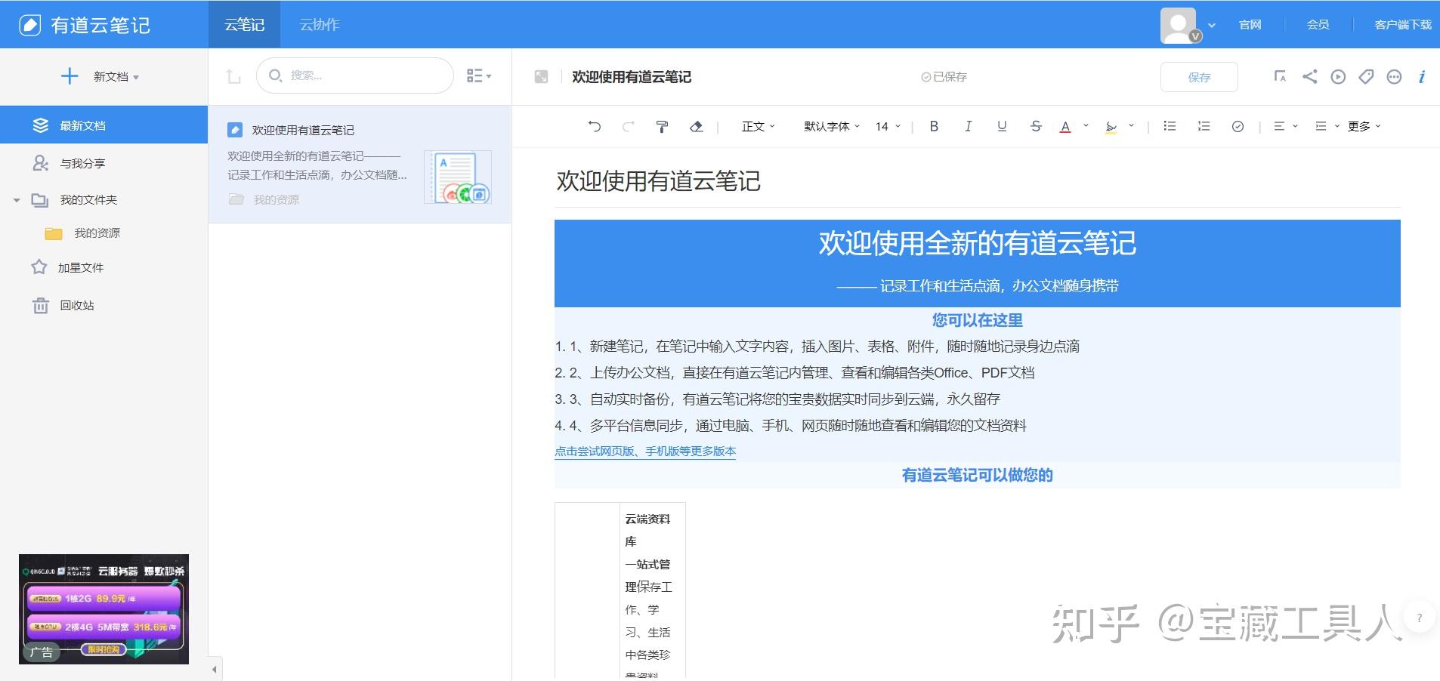Open the 默认字体 font dropdown
This screenshot has height=681, width=1440.
pyautogui.click(x=832, y=126)
